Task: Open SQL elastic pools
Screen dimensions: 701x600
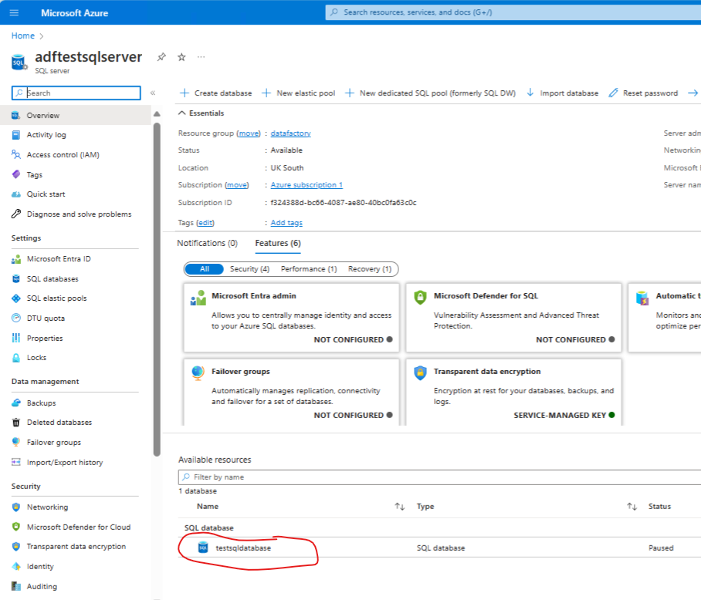Action: [56, 298]
